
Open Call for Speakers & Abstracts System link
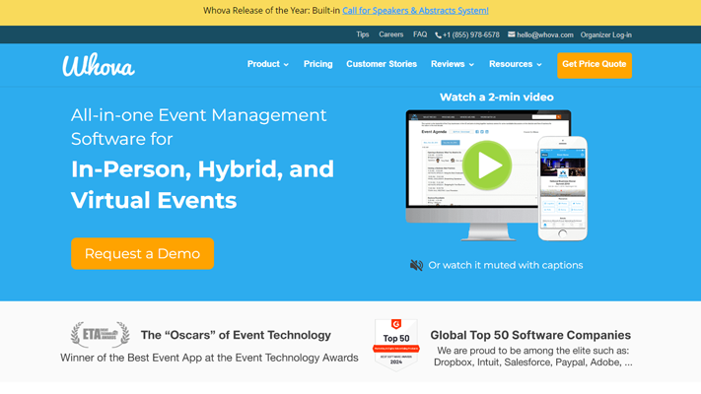(x=415, y=11)
